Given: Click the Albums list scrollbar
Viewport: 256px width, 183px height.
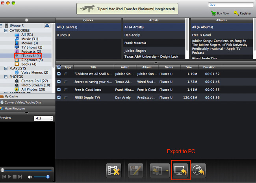Looking at the screenshot, I should 254,35.
